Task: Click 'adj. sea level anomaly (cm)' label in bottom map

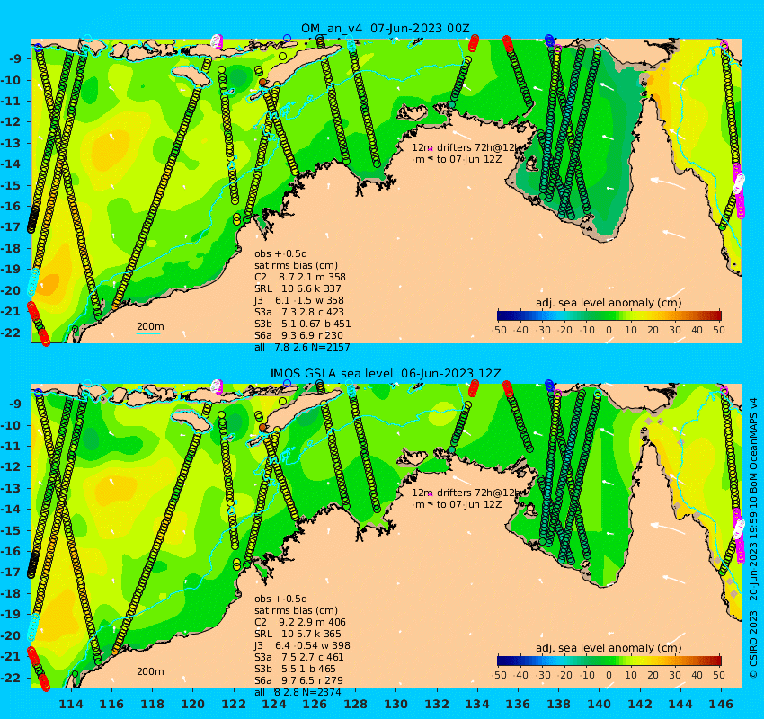Action: coord(609,648)
